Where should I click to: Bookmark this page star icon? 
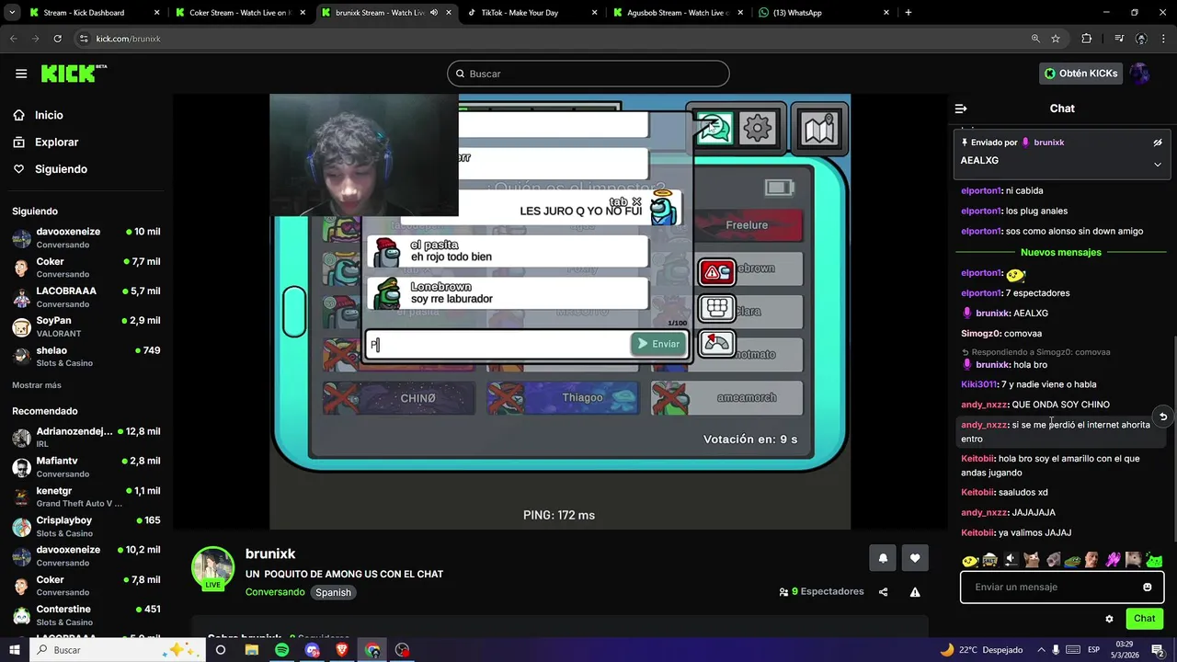(x=1056, y=39)
